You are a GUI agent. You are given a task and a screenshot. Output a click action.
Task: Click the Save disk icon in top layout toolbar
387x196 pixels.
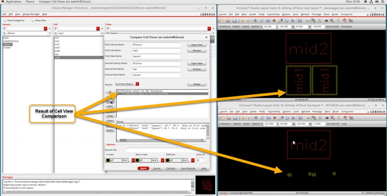point(235,118)
